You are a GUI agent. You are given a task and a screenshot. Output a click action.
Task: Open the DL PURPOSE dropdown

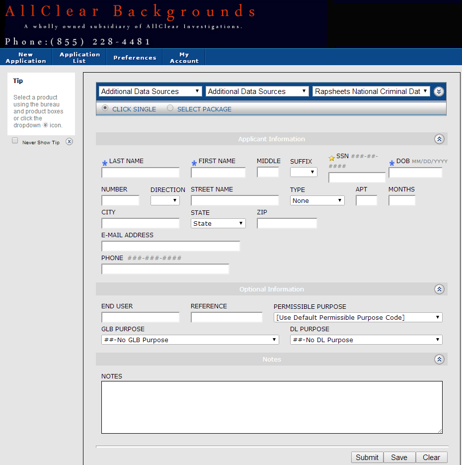click(x=366, y=340)
